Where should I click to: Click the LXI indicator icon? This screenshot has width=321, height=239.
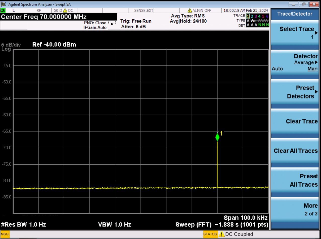(3, 11)
